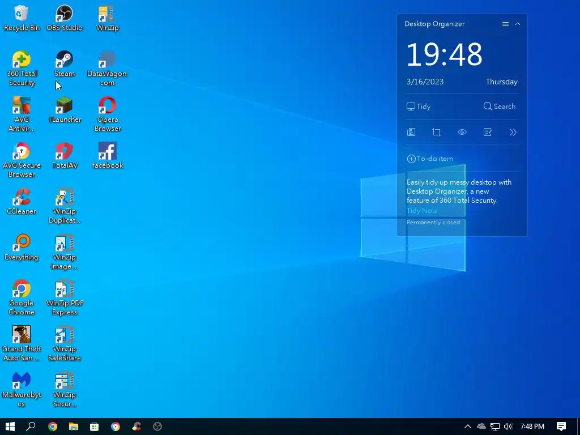This screenshot has width=580, height=435.
Task: Click Search in Desktop Organizer
Action: [500, 106]
